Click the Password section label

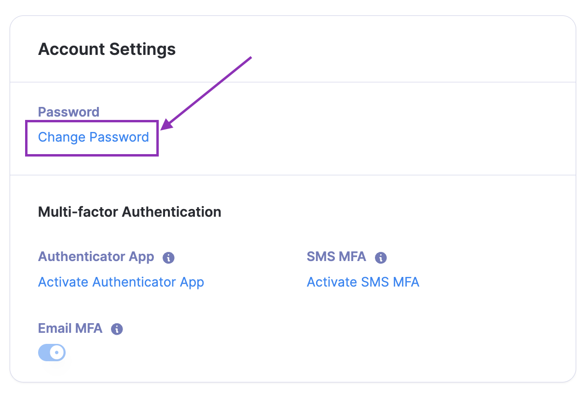coord(69,112)
